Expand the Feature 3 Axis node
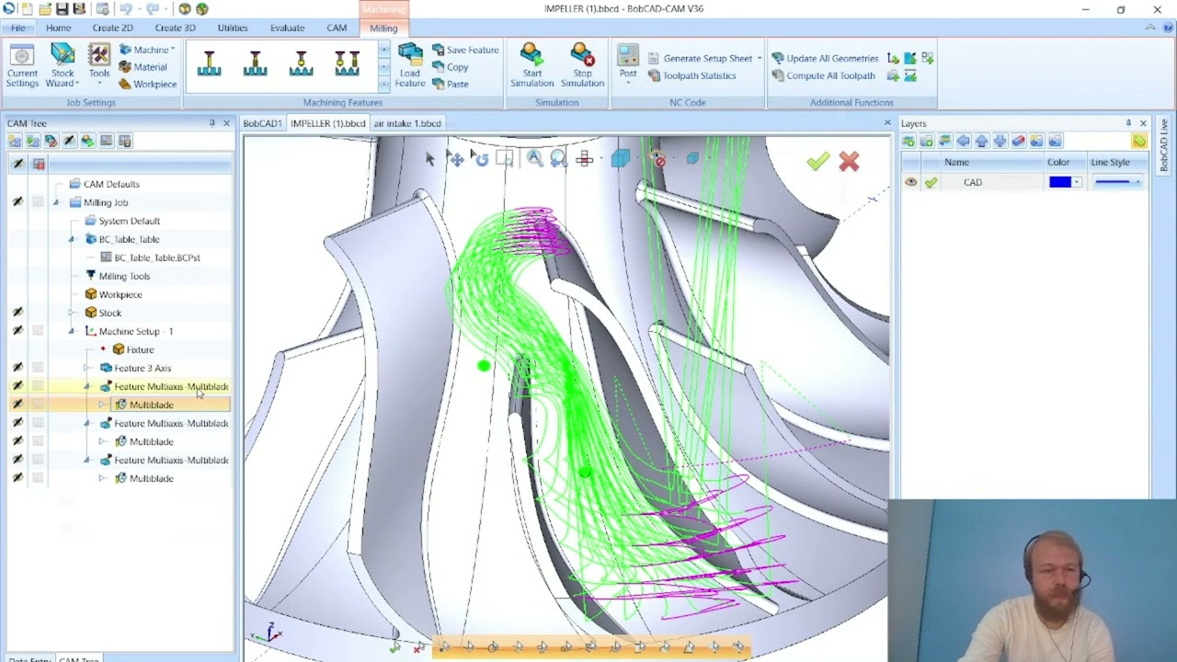The width and height of the screenshot is (1177, 662). [x=87, y=368]
